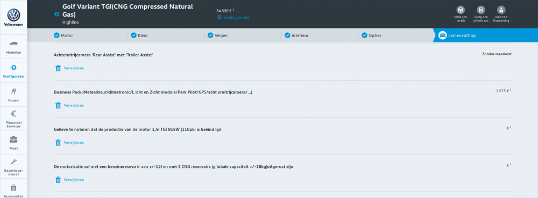538x198 pixels.
Task: Open the Betalingsopties link
Action: 236,18
